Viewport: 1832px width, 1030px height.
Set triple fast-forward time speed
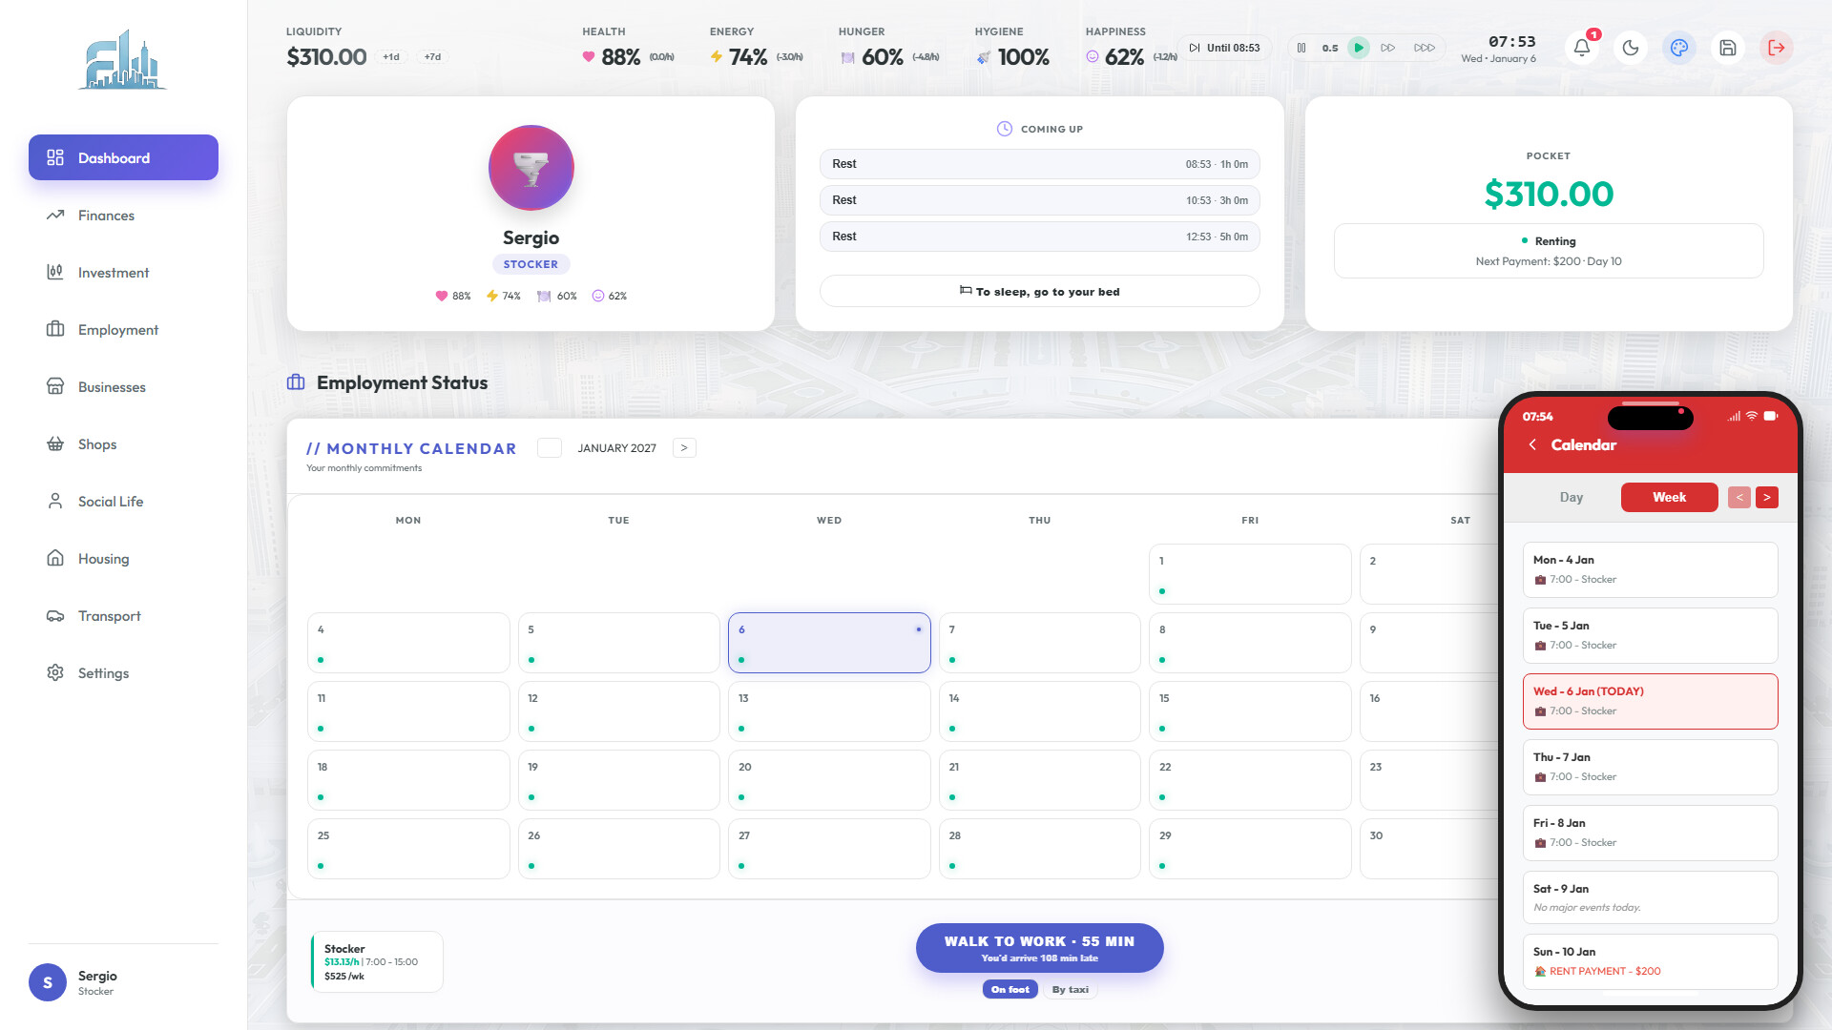pyautogui.click(x=1425, y=48)
